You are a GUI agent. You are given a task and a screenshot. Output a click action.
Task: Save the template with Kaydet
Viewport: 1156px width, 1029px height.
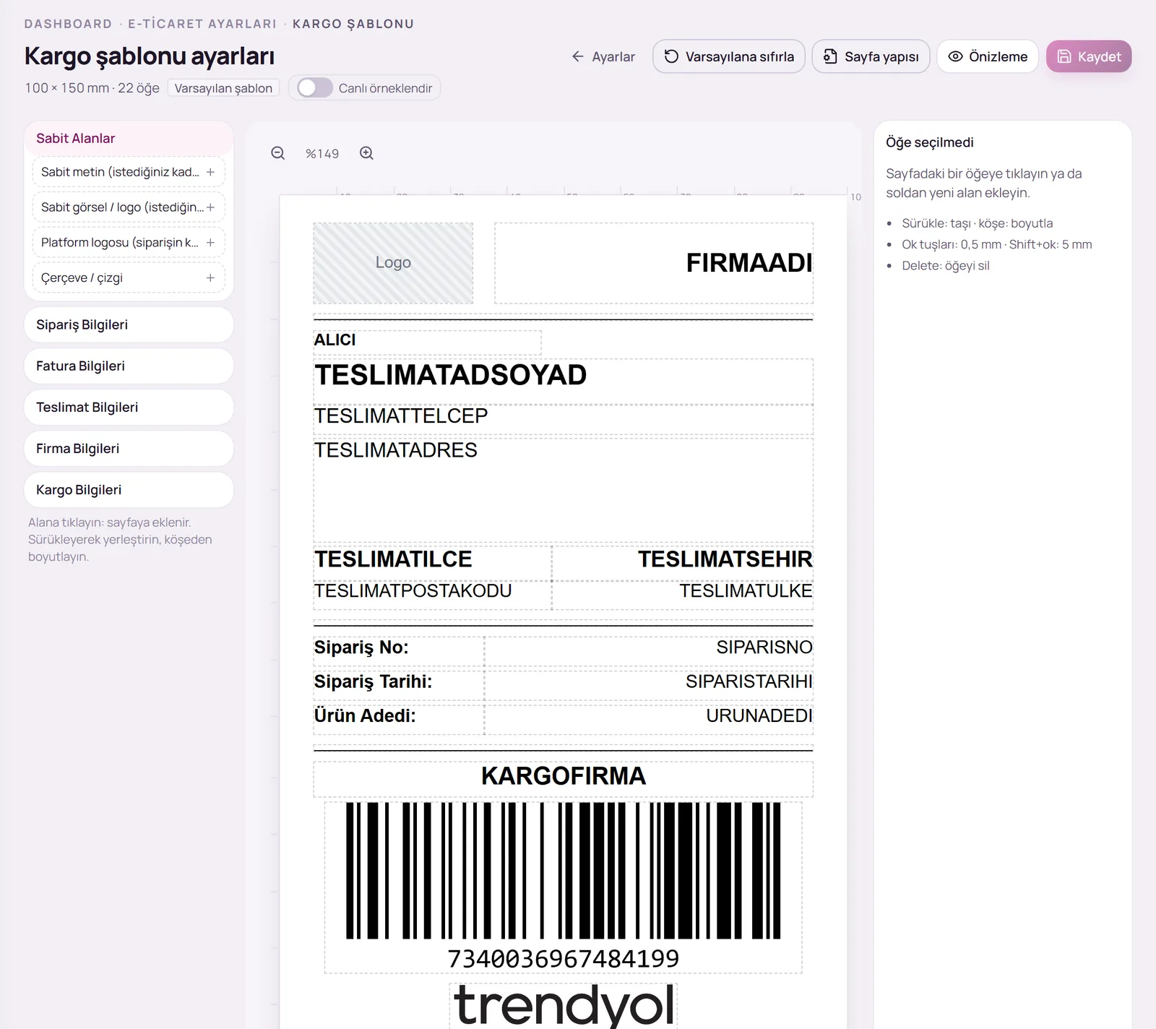click(x=1089, y=56)
